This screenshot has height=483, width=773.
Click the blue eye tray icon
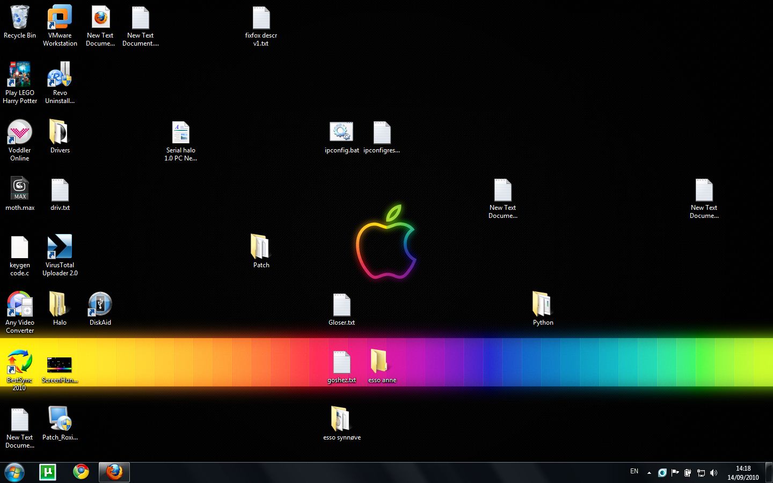pyautogui.click(x=662, y=473)
